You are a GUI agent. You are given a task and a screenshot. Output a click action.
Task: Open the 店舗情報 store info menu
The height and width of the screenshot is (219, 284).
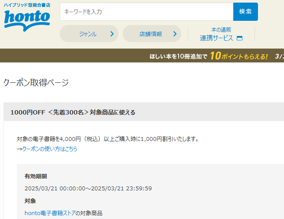point(152,34)
